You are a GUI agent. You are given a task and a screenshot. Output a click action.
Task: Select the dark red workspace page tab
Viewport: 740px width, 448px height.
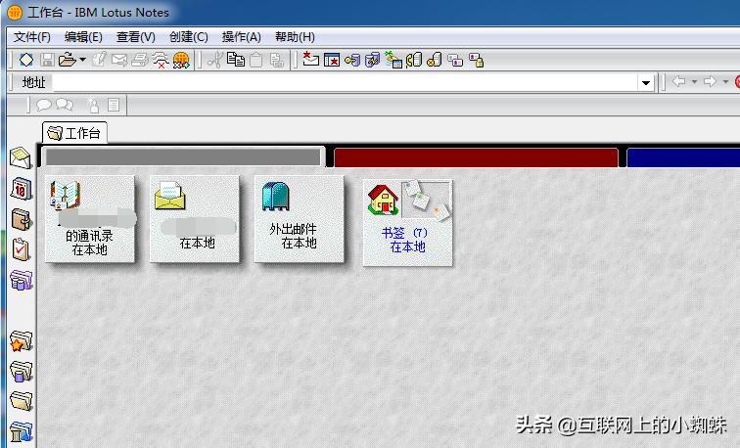click(x=476, y=157)
